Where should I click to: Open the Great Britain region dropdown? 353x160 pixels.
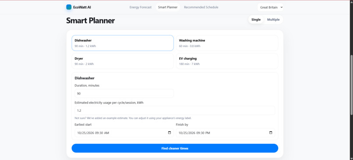(270, 7)
